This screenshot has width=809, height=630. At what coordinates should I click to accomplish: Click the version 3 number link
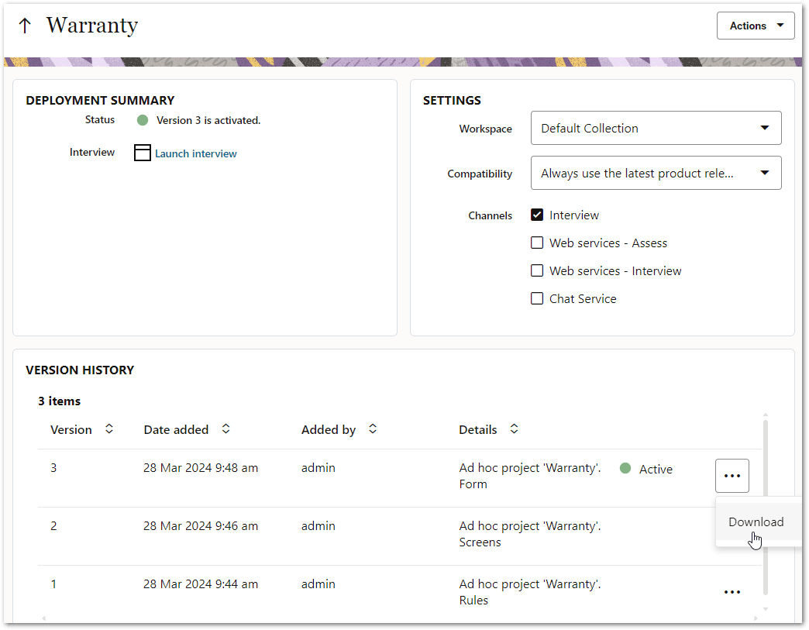[53, 467]
